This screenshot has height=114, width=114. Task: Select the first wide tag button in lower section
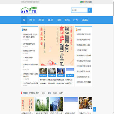[34, 93]
